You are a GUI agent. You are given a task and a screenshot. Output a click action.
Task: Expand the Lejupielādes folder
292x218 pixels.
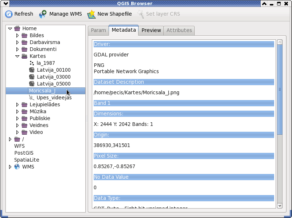coord(17,104)
